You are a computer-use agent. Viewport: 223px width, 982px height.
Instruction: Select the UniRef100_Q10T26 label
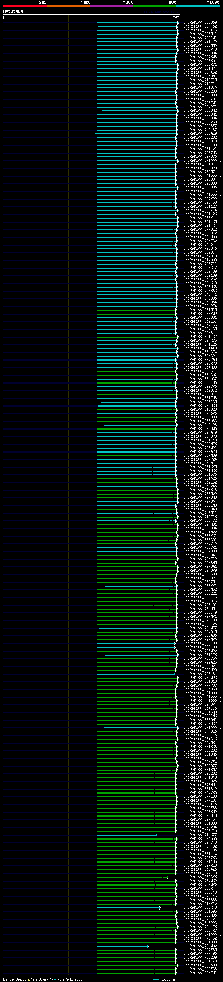pyautogui.click(x=200, y=517)
